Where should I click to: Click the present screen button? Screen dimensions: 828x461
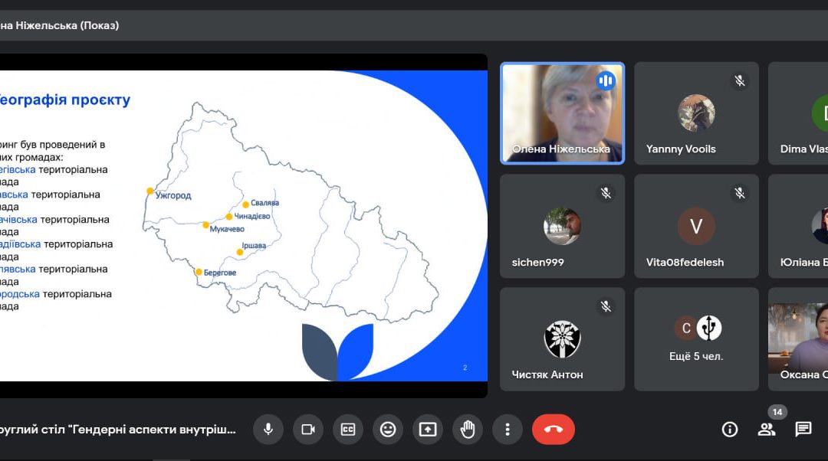coord(428,430)
